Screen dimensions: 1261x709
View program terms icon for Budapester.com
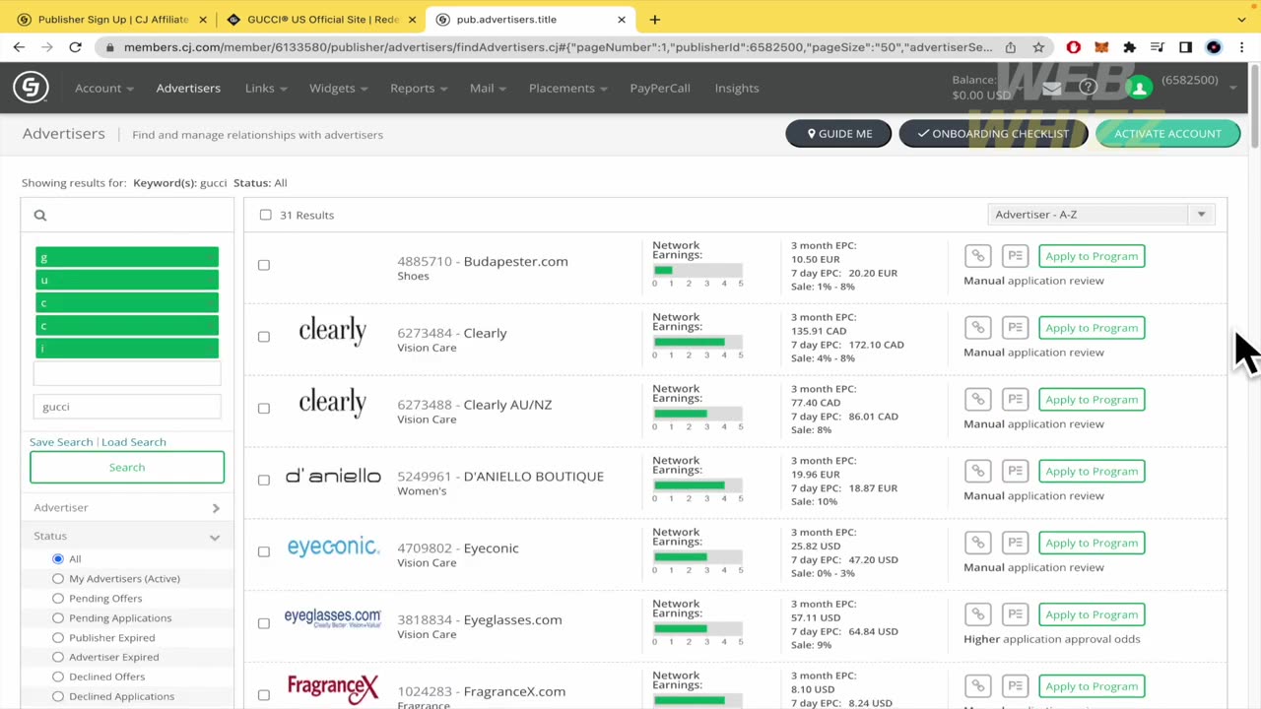click(1015, 256)
